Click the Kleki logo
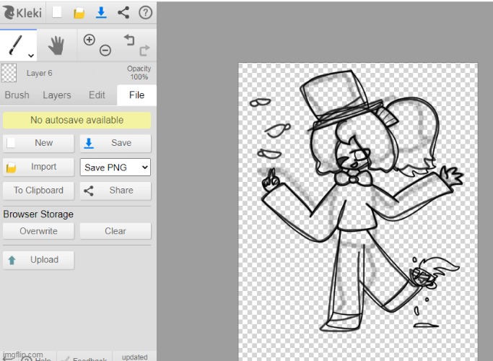Image resolution: width=493 pixels, height=361 pixels. pos(22,12)
